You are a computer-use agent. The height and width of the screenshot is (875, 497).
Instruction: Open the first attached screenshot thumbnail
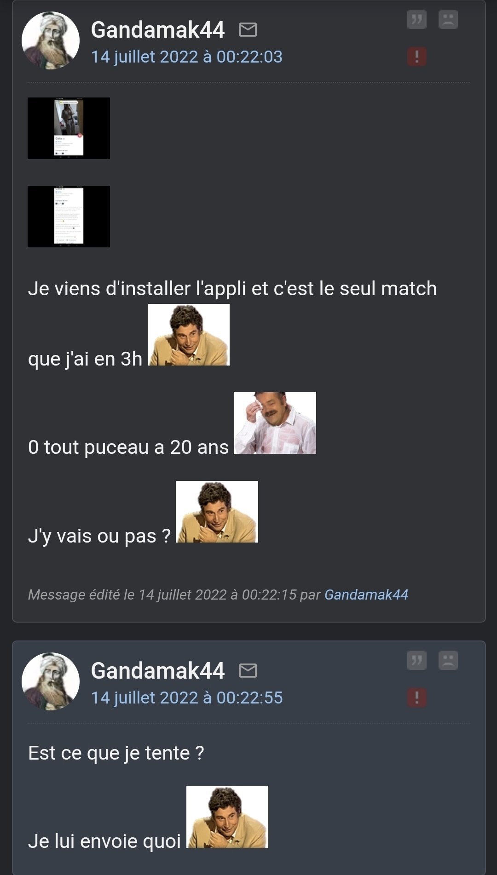click(69, 128)
